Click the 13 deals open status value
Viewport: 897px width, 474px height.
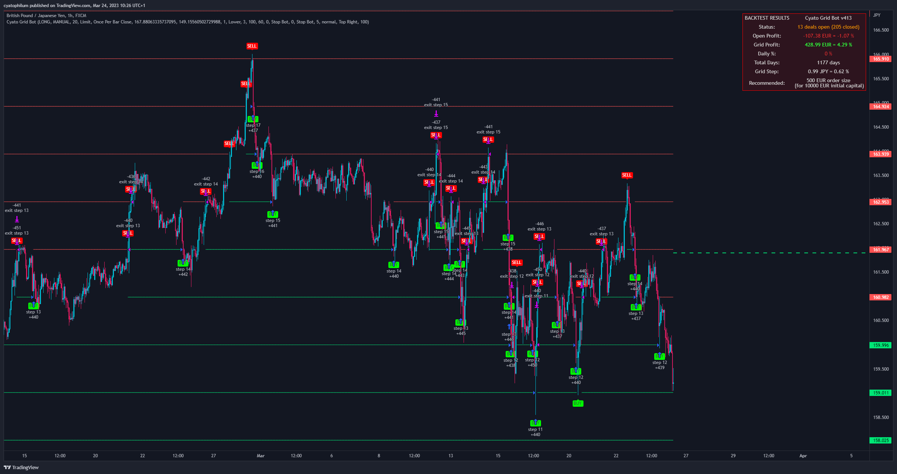pyautogui.click(x=828, y=27)
